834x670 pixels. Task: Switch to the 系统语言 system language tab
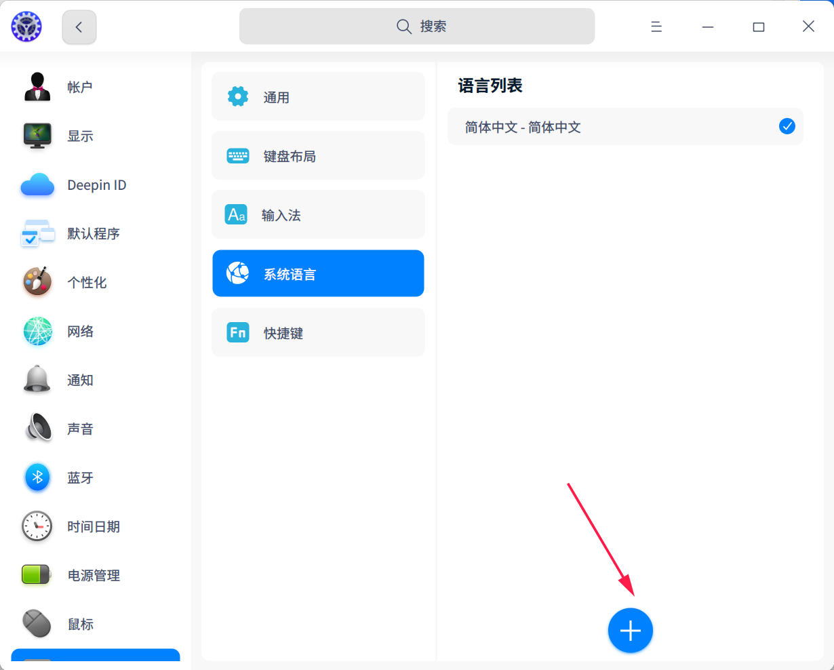[x=318, y=273]
